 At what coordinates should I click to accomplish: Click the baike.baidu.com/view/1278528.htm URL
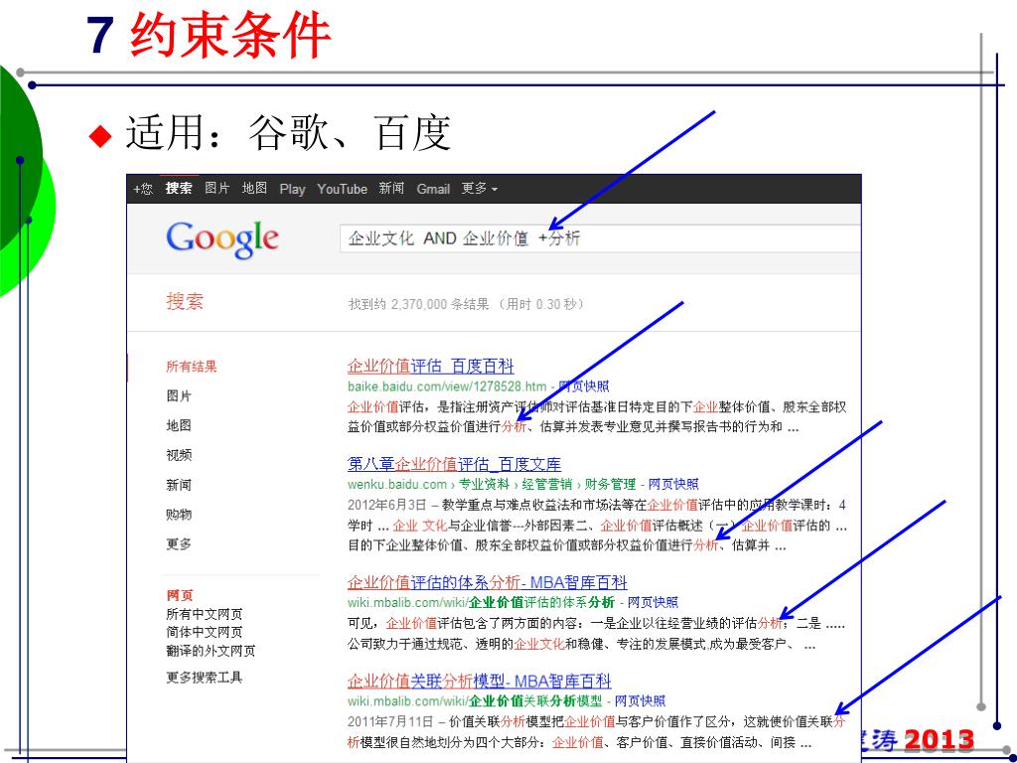447,386
